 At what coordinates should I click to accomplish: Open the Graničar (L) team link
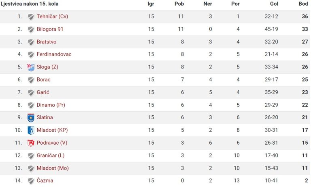pyautogui.click(x=51, y=156)
